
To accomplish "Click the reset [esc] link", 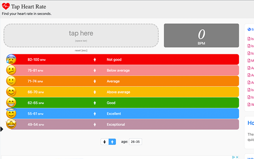I will (81, 50).
